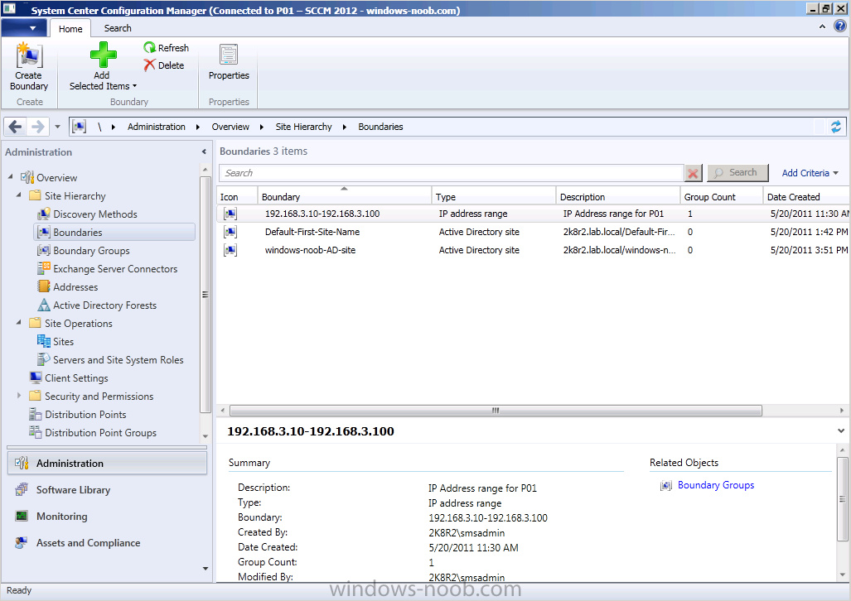Select the windows-noob-AD-site boundary row
Image resolution: width=851 pixels, height=601 pixels.
click(534, 250)
